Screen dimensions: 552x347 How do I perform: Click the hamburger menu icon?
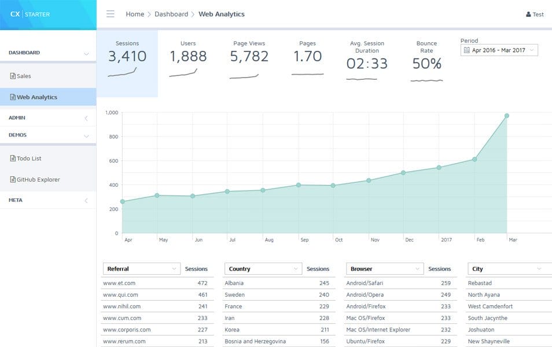tap(111, 14)
